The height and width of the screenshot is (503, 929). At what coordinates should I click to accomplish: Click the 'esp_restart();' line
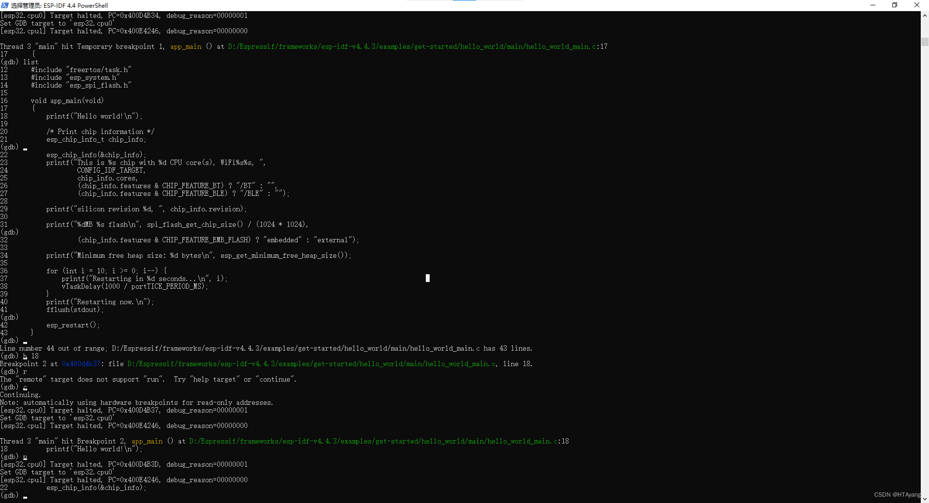[73, 325]
